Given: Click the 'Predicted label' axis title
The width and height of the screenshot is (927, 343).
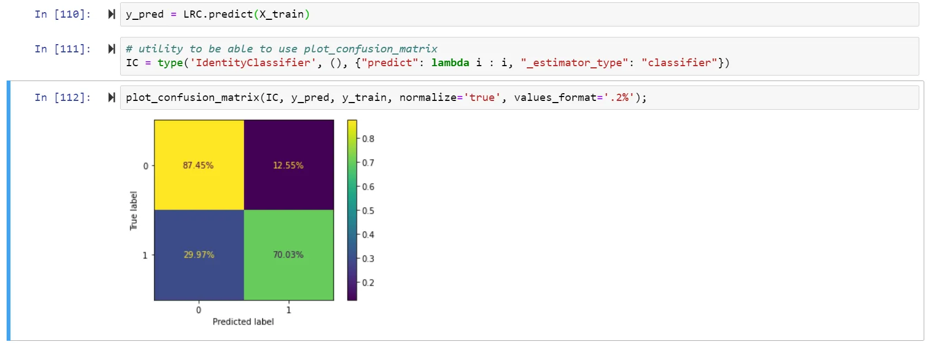Looking at the screenshot, I should pyautogui.click(x=243, y=321).
